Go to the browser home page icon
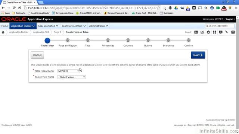The height and width of the screenshot is (134, 239). 19,8
